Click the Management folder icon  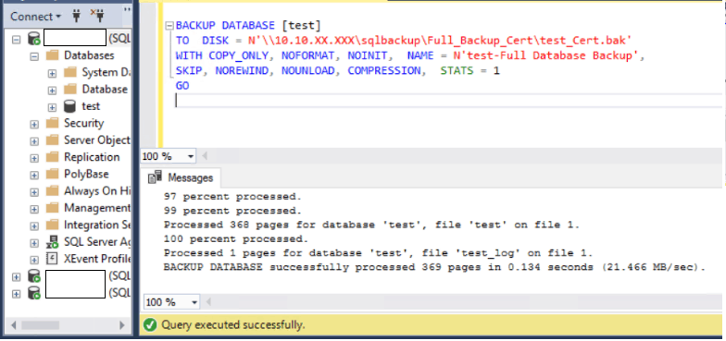(x=52, y=208)
